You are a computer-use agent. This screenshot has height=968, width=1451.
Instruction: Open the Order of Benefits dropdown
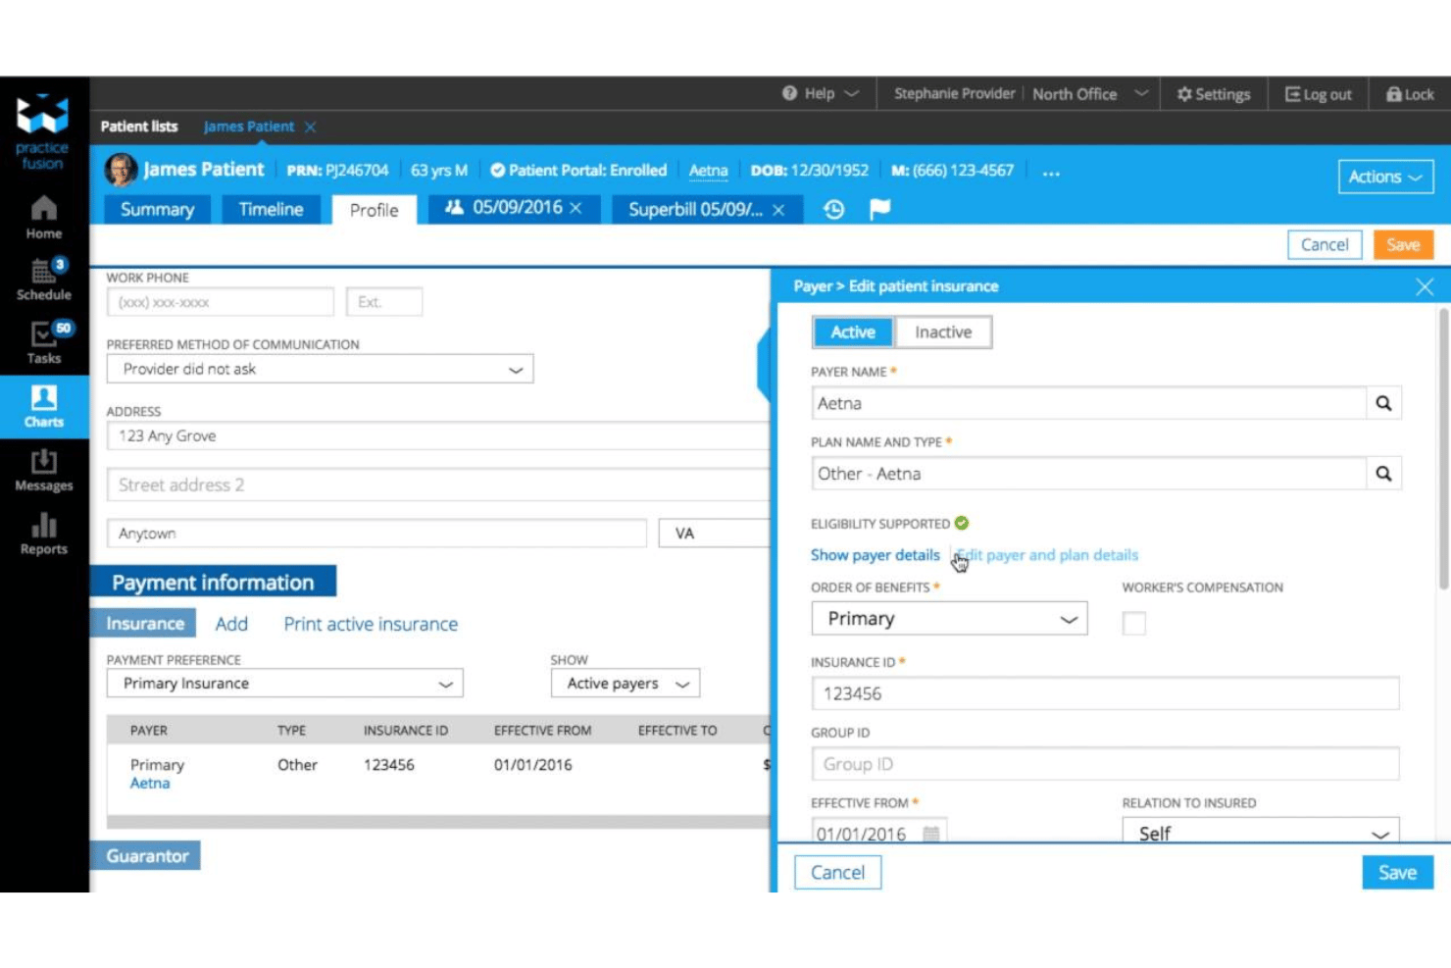click(949, 619)
